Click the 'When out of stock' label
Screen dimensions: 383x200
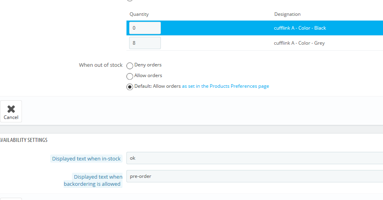(100, 65)
